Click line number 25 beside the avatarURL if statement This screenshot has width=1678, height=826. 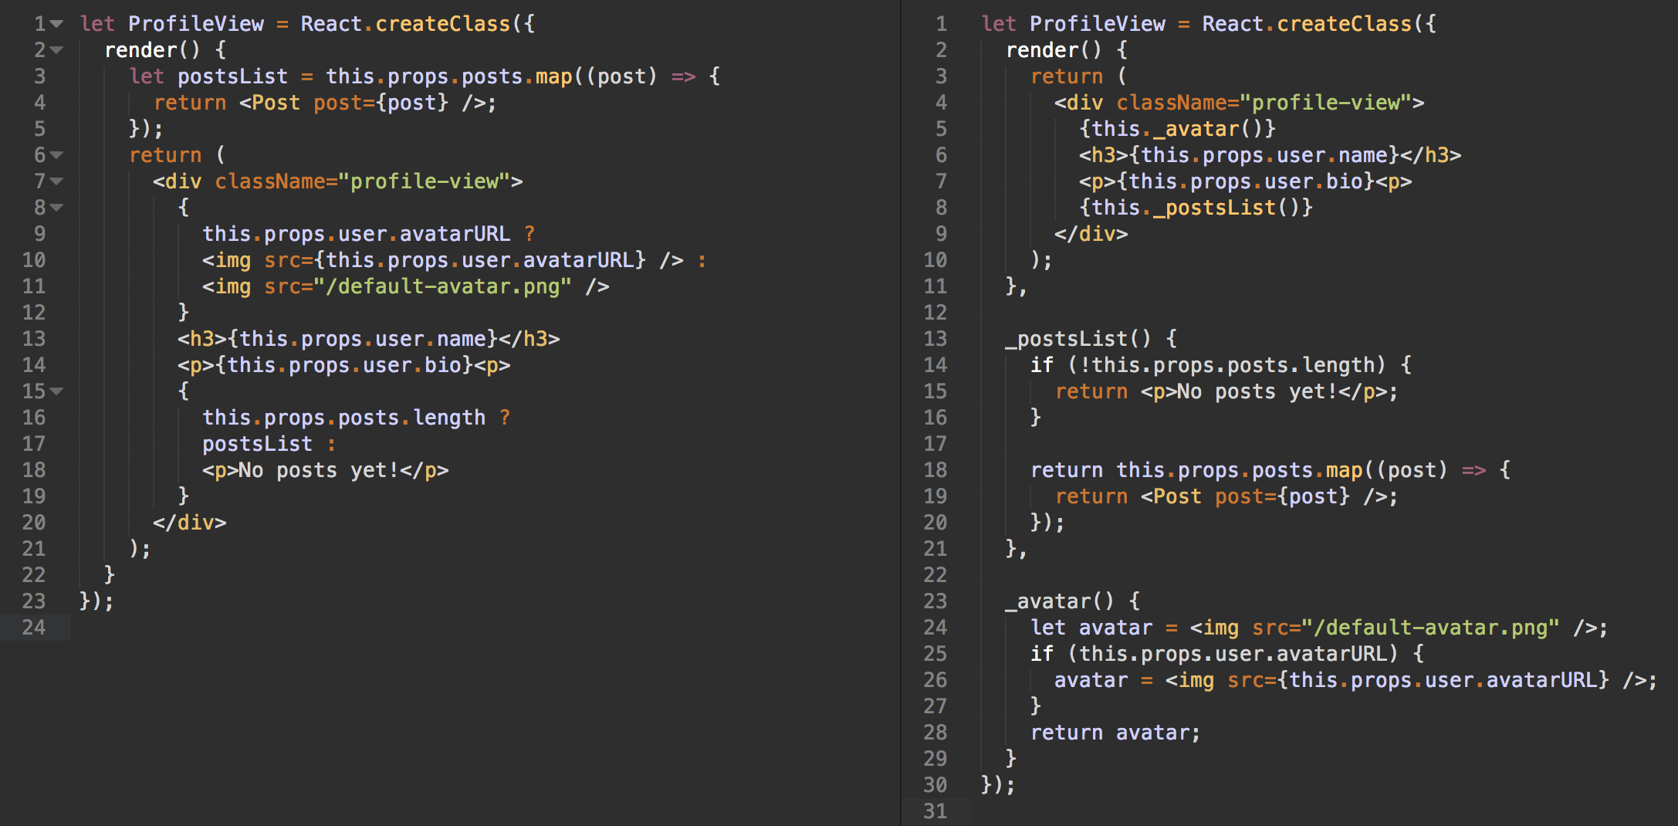coord(935,653)
